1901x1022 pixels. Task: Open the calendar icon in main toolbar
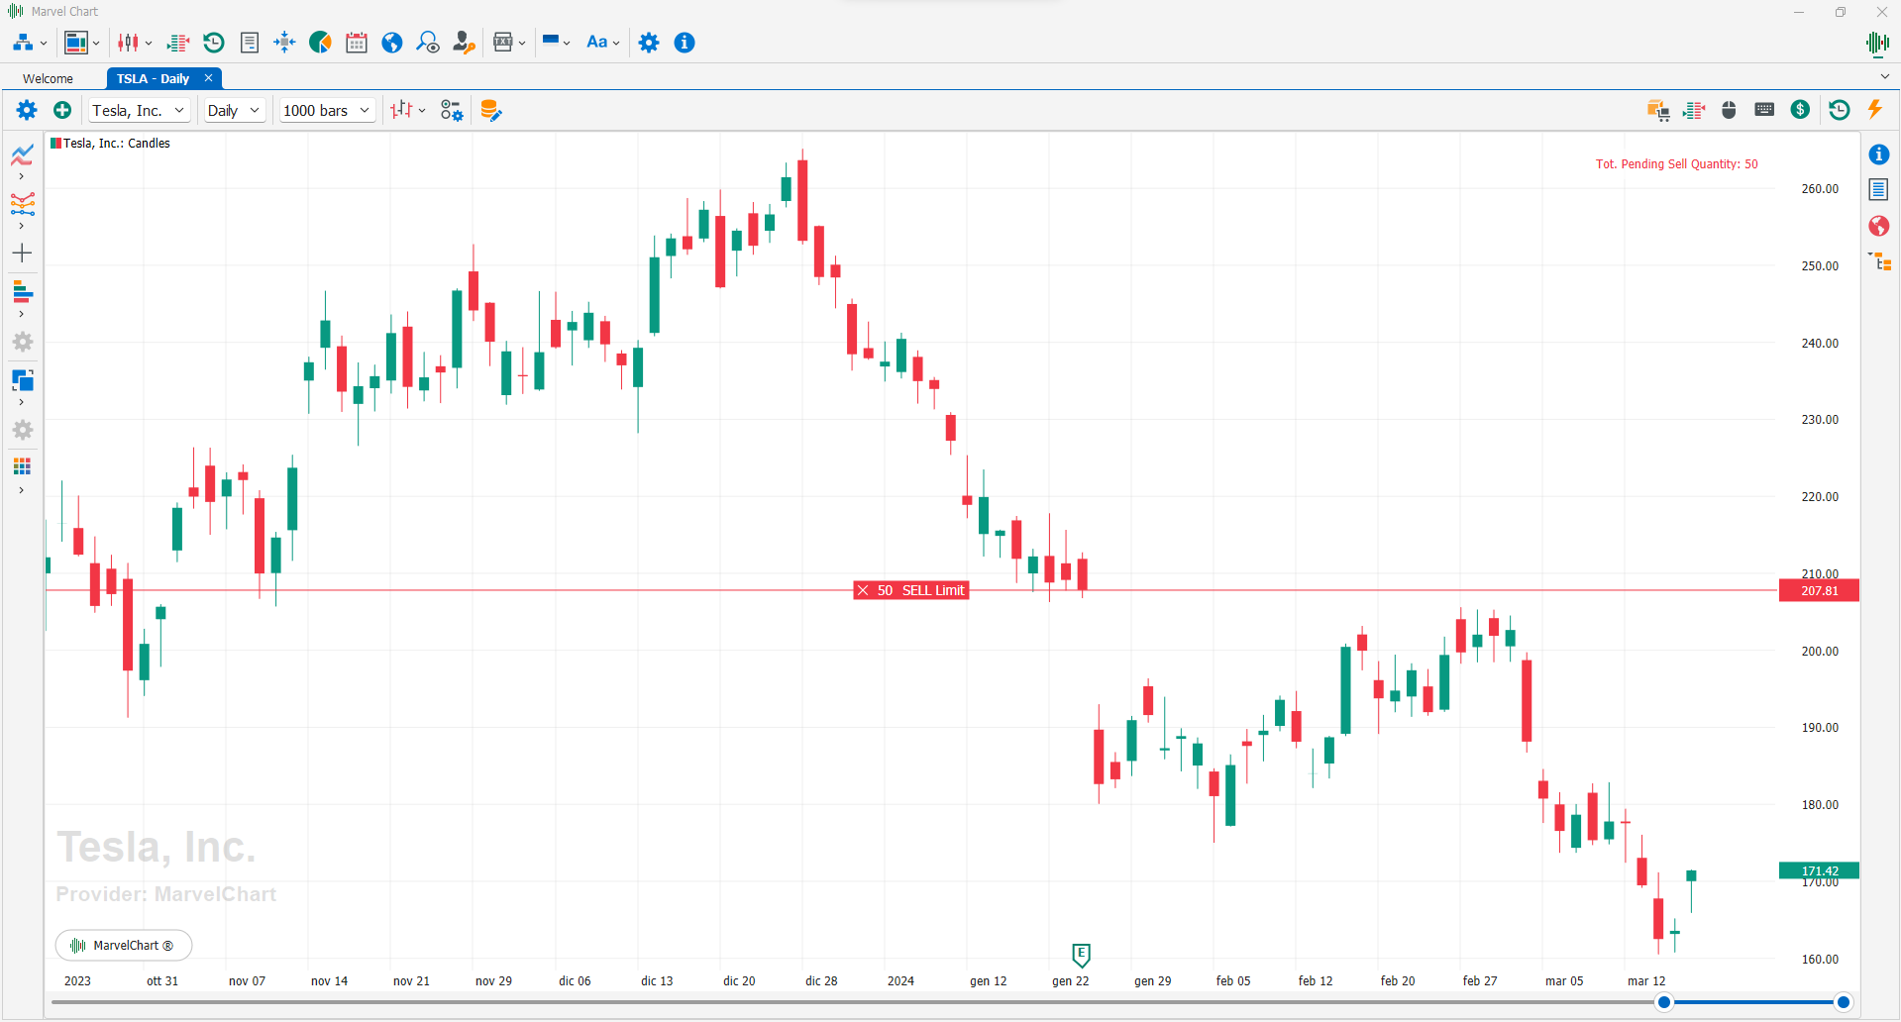point(357,43)
